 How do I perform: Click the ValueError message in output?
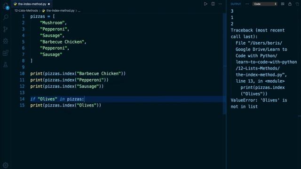tap(259, 103)
